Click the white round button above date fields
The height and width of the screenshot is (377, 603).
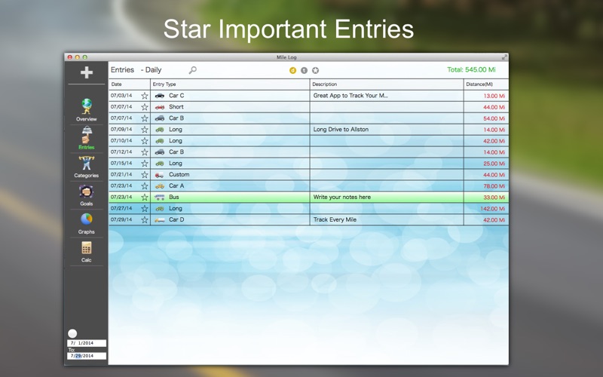point(72,333)
